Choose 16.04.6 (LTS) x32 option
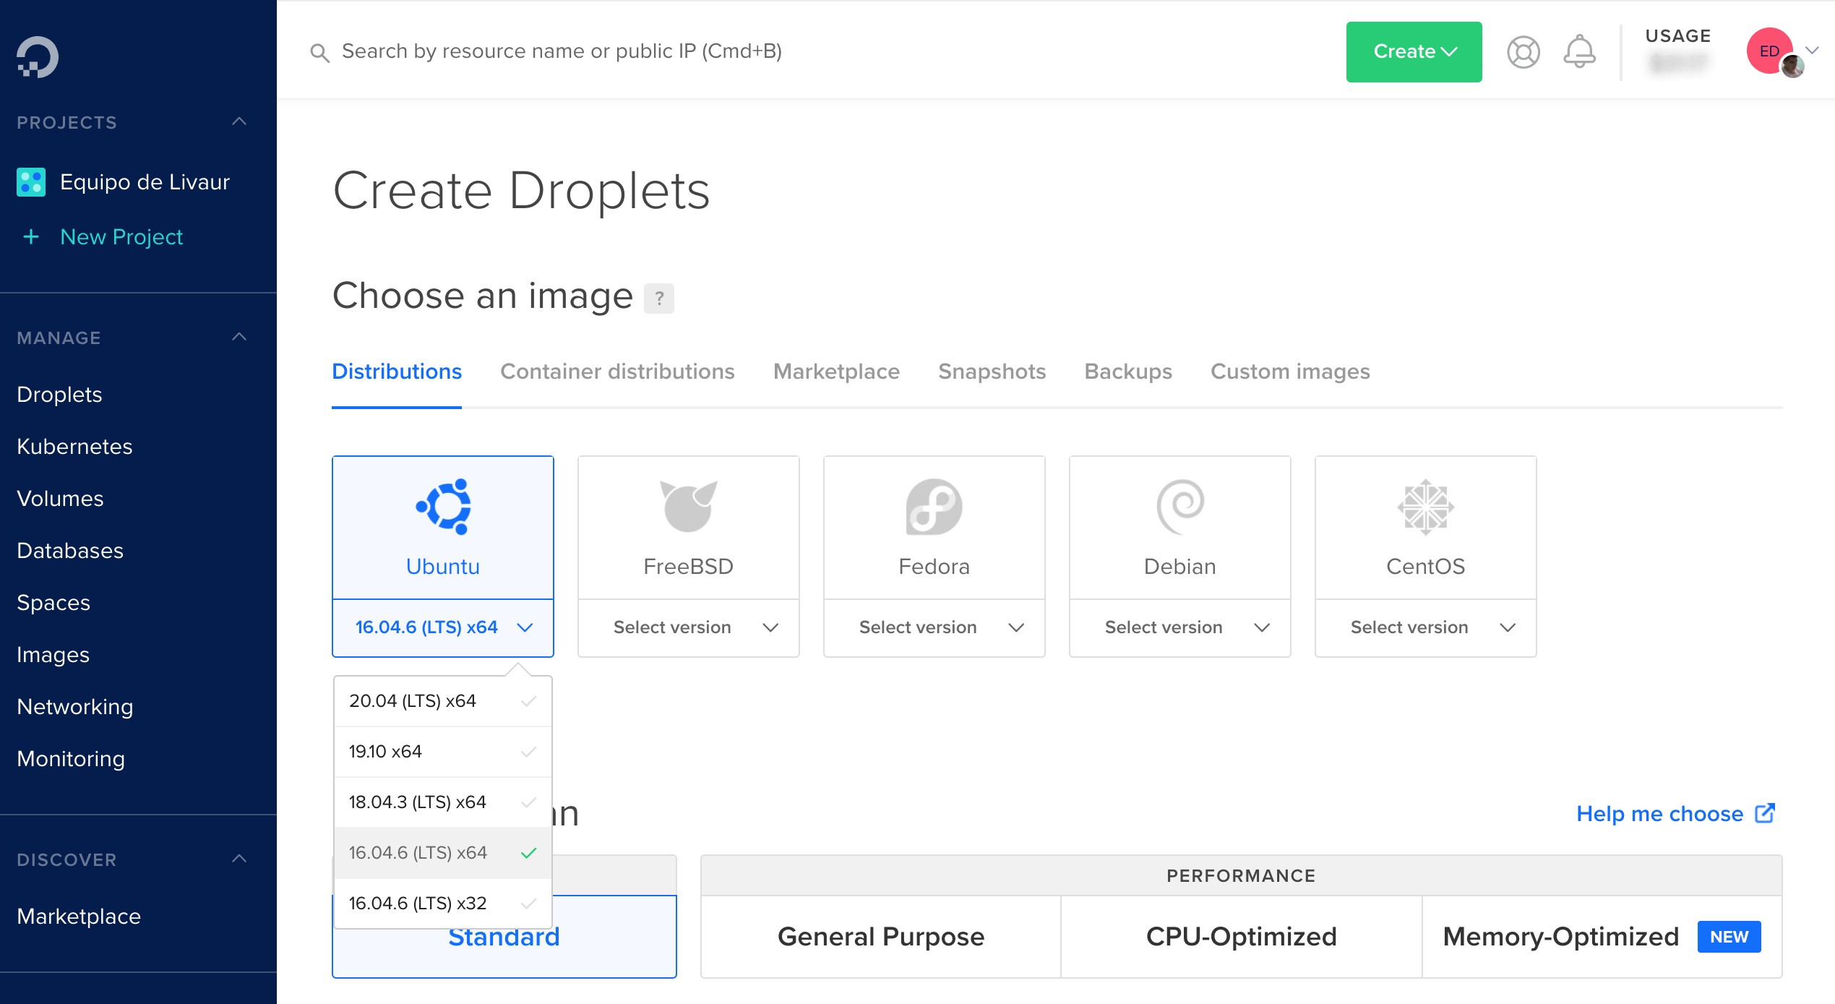 [x=443, y=904]
